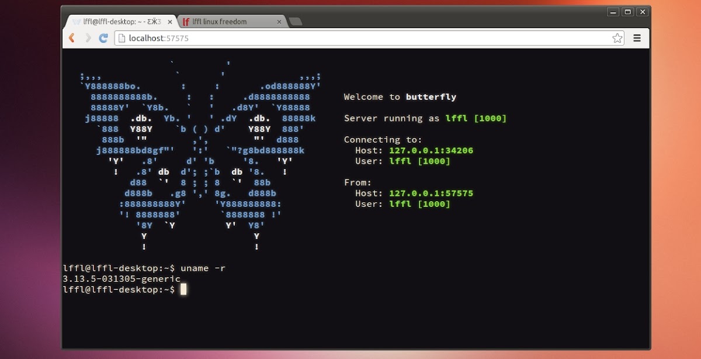The width and height of the screenshot is (701, 359).
Task: Click the 'Connecting to:' label
Action: click(383, 140)
